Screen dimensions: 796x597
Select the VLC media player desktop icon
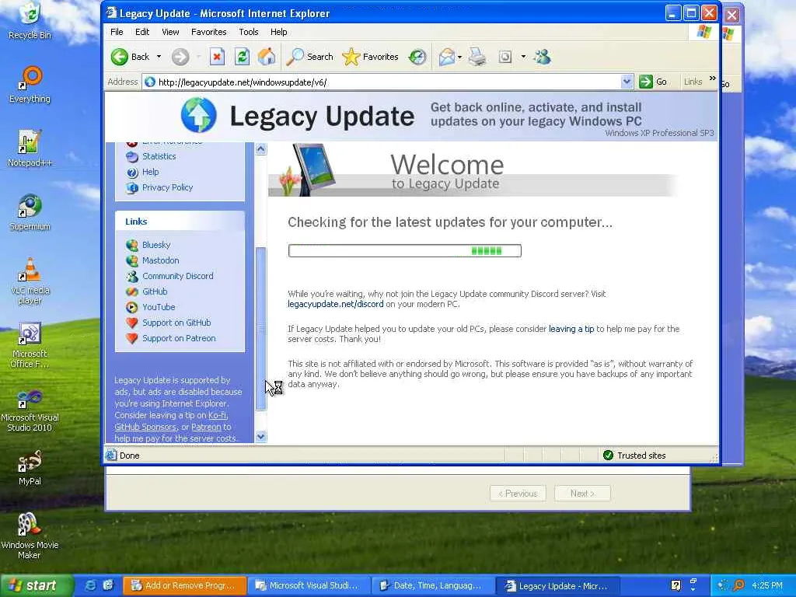point(30,281)
